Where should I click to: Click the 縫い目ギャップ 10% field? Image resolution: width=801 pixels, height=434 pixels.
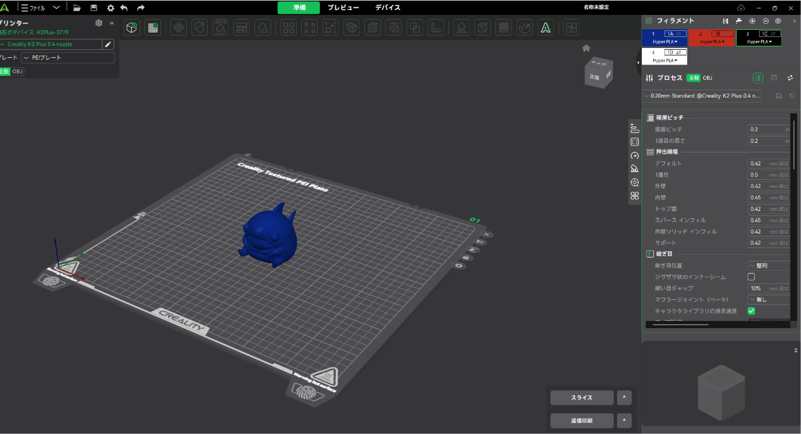tap(769, 288)
